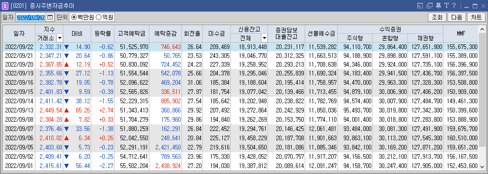The height and width of the screenshot is (174, 488).
Task: Click deposit change 2,421,450
Action: tap(168, 147)
